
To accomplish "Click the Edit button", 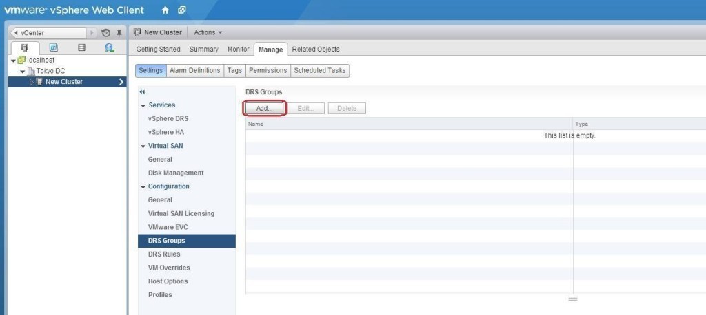I will [305, 108].
